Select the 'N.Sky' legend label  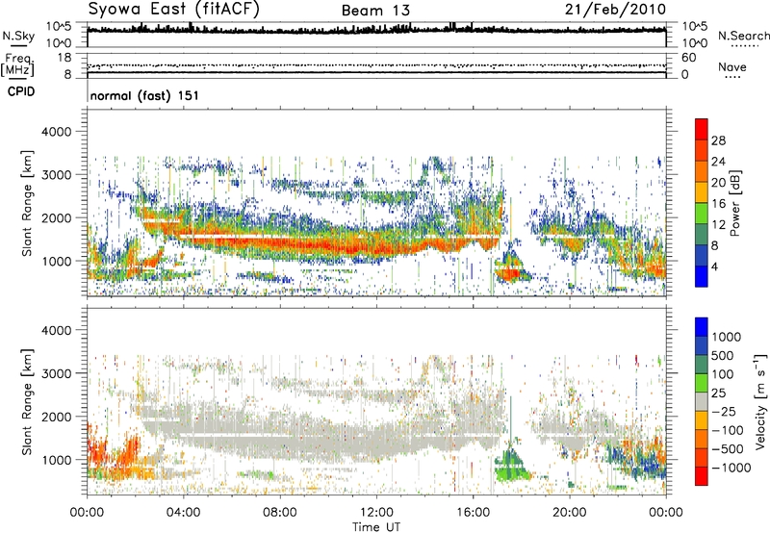click(x=18, y=36)
